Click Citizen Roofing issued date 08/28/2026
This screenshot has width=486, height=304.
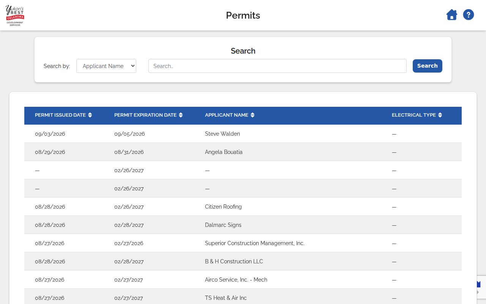(50, 207)
